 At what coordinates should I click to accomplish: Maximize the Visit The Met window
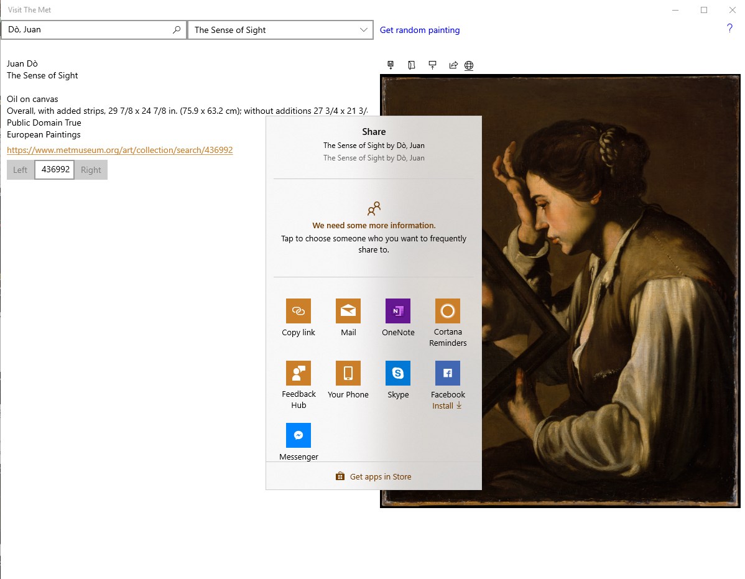[x=704, y=10]
